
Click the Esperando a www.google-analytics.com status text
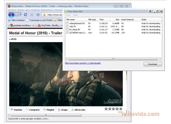pyautogui.click(x=29, y=119)
